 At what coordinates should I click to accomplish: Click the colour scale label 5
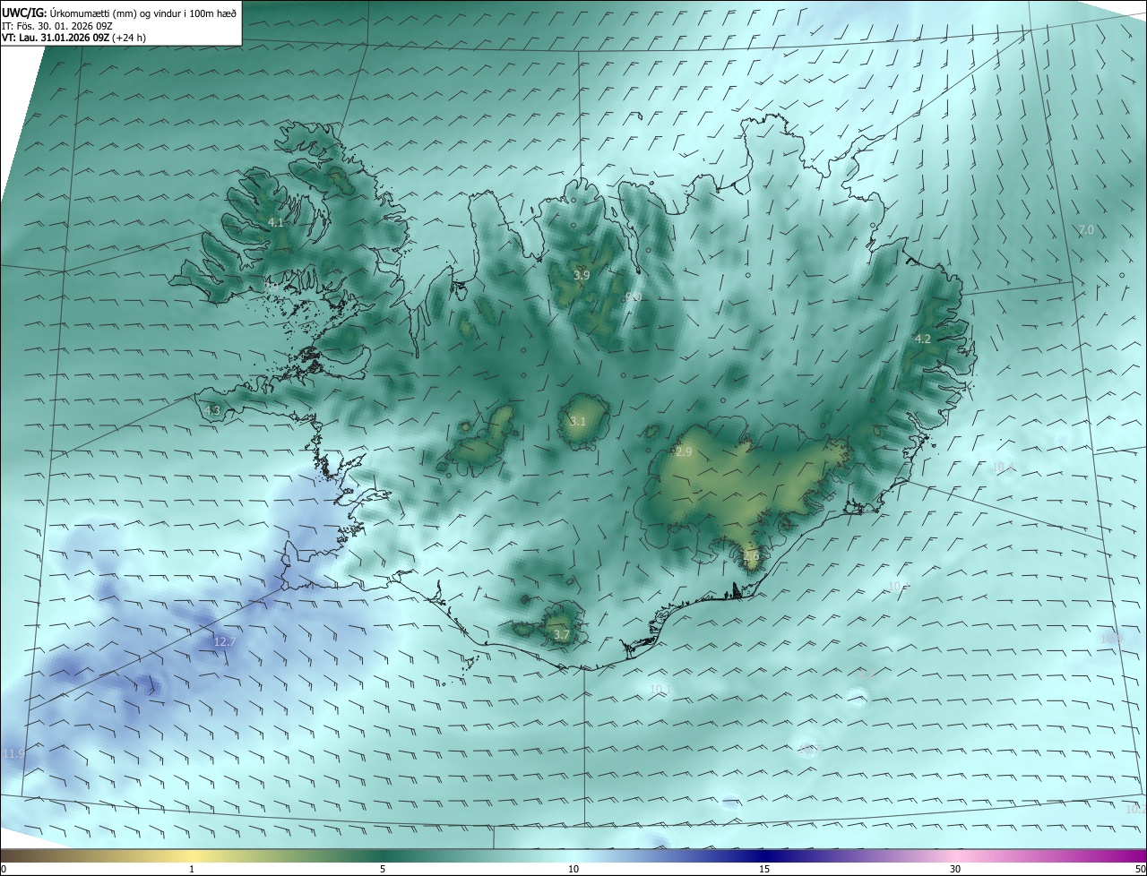383,870
